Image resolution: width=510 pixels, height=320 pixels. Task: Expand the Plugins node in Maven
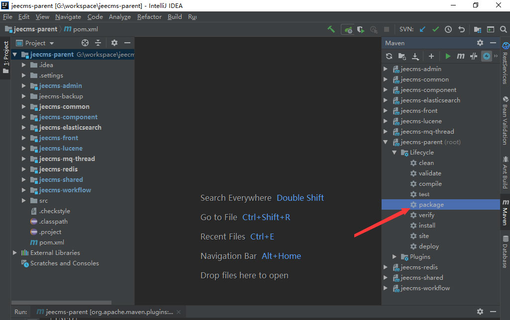tap(395, 257)
